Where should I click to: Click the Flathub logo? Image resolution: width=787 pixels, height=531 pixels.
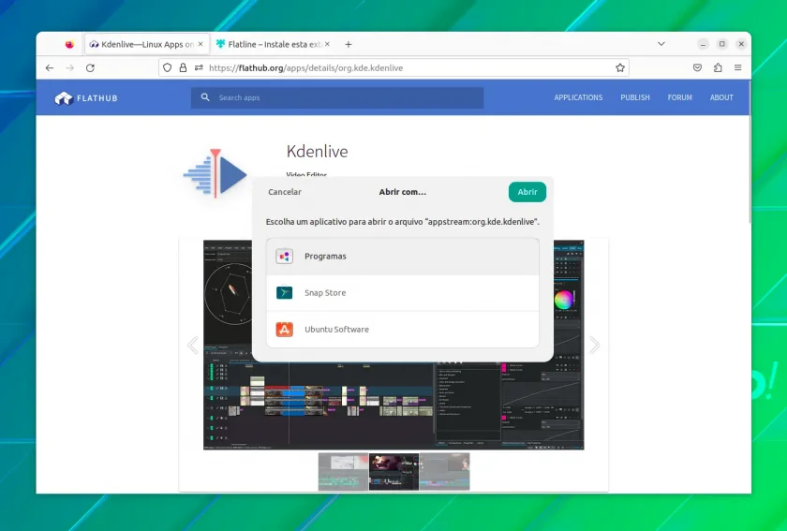(86, 98)
